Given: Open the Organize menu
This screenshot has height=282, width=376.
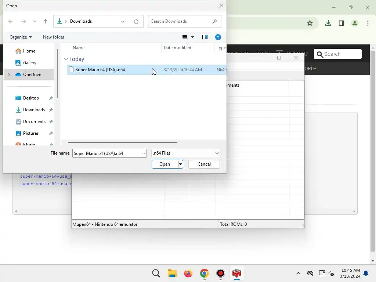Looking at the screenshot, I should [x=21, y=37].
